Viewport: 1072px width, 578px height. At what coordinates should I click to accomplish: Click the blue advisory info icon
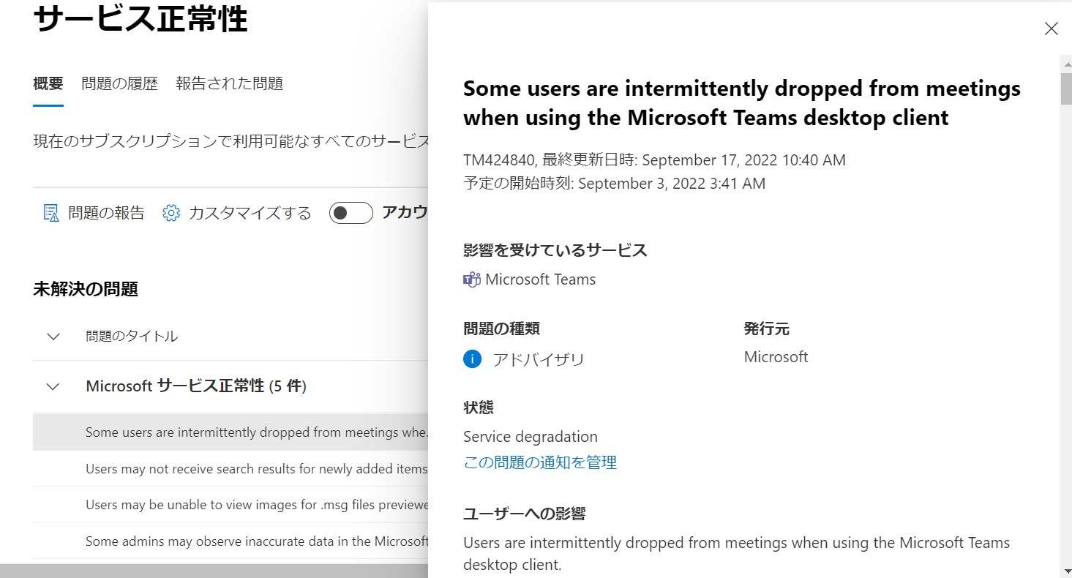pyautogui.click(x=473, y=359)
